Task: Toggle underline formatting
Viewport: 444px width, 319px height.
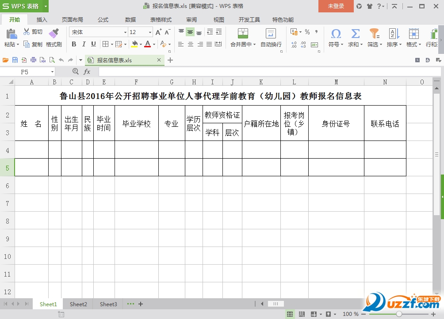Action: [x=92, y=45]
